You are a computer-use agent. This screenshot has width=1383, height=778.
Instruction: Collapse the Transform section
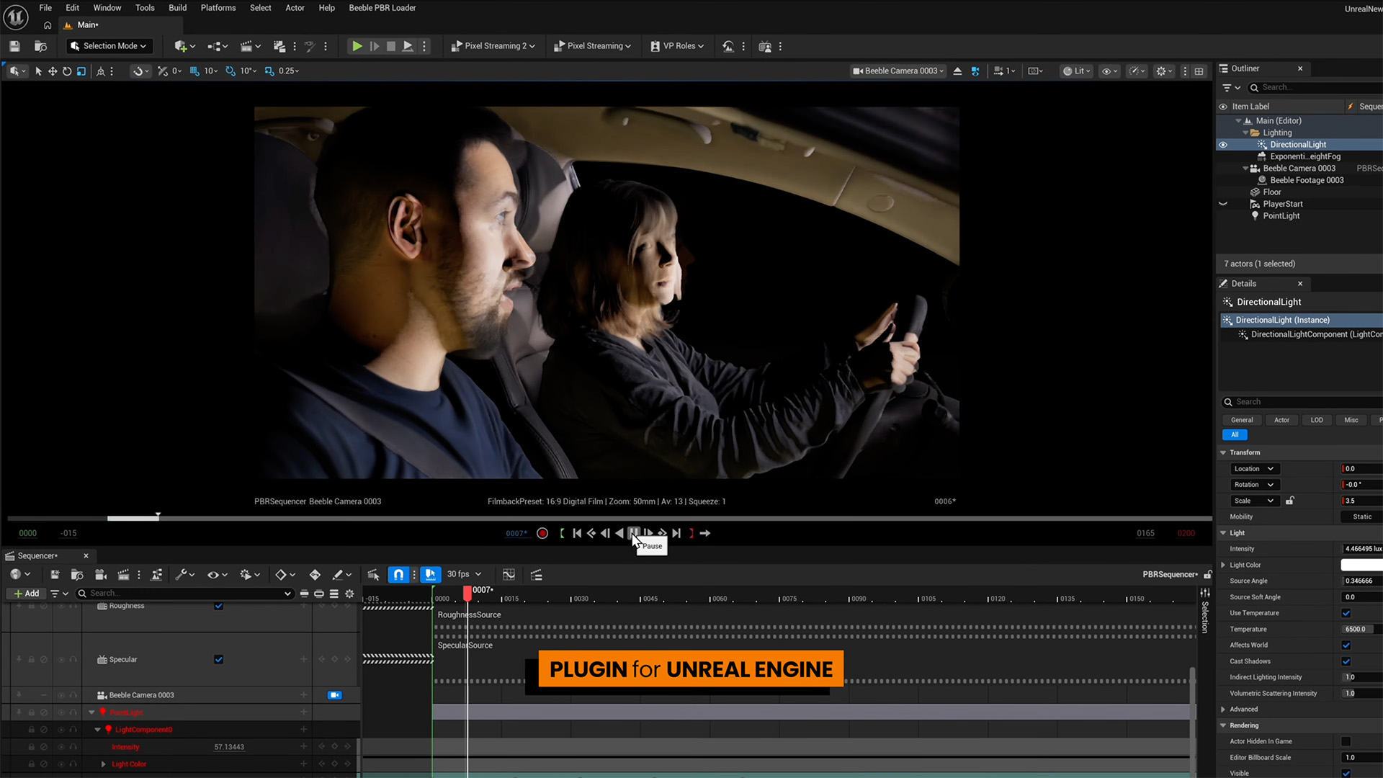click(x=1223, y=452)
